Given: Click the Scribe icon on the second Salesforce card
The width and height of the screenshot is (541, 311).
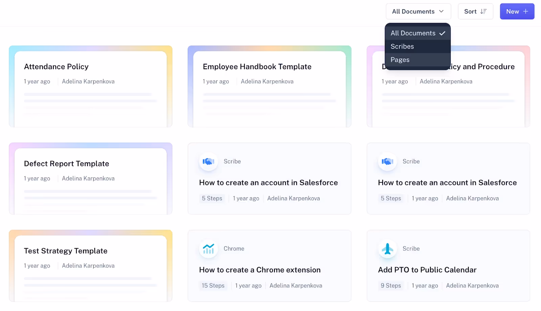Looking at the screenshot, I should [387, 161].
